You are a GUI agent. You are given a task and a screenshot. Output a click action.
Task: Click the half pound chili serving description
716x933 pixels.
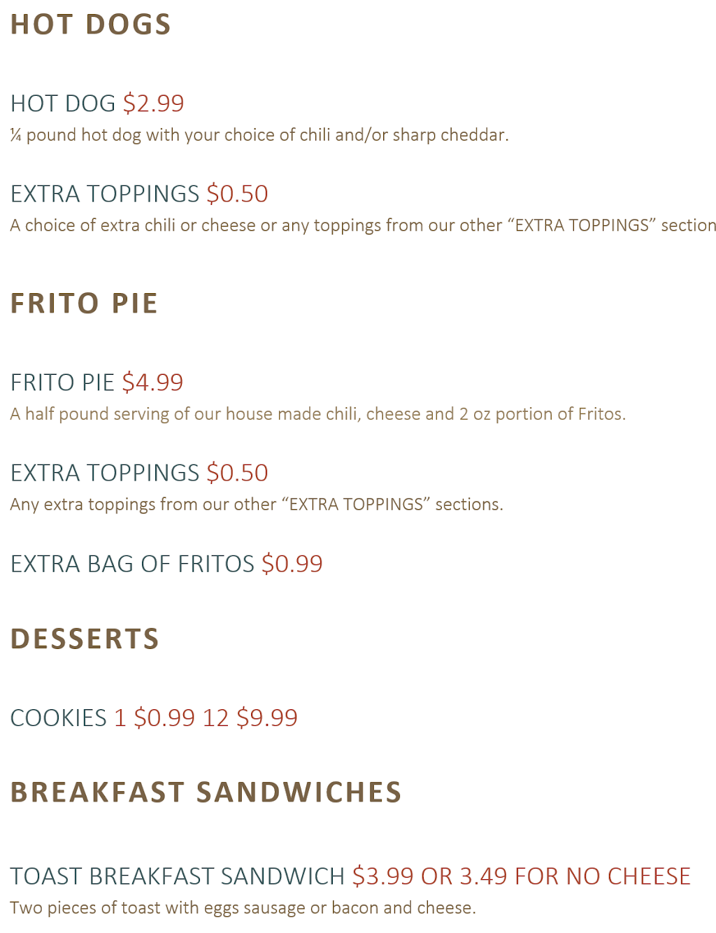tap(317, 414)
